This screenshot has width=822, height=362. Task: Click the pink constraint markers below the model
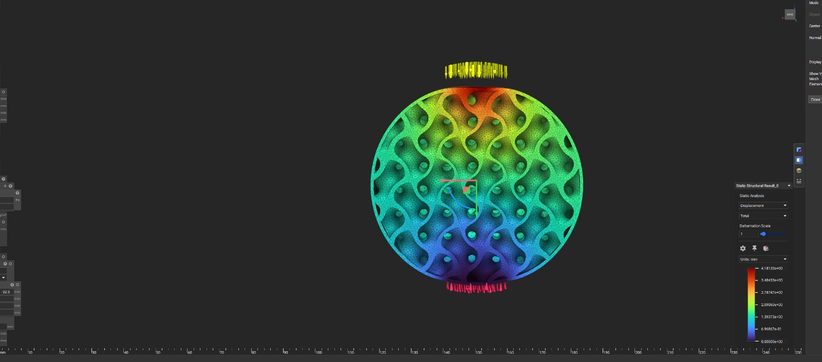(476, 287)
